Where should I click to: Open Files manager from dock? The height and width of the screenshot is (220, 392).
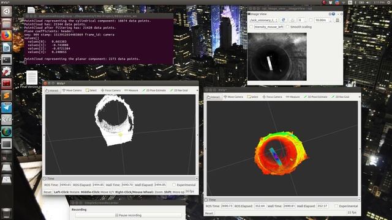coord(7,23)
